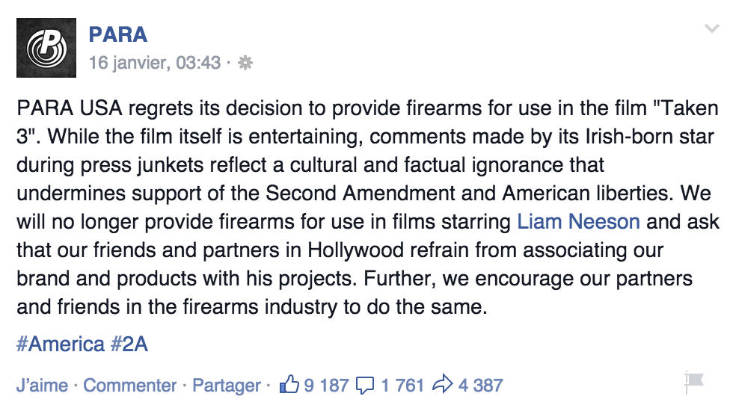Viewport: 736px width, 408px height.
Task: Click the post privacy gear icon
Action: coord(245,64)
